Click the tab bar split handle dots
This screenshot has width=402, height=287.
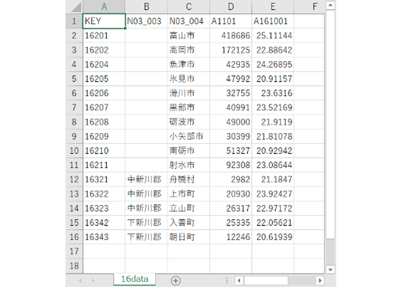(x=227, y=280)
